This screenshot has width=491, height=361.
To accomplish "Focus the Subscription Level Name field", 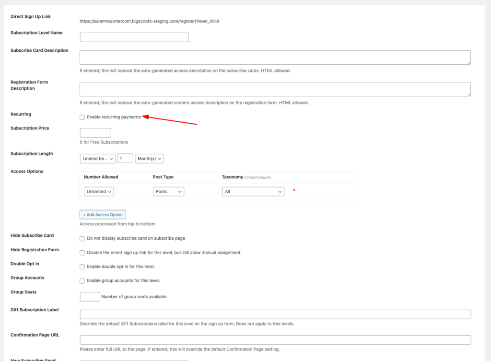I will click(134, 37).
